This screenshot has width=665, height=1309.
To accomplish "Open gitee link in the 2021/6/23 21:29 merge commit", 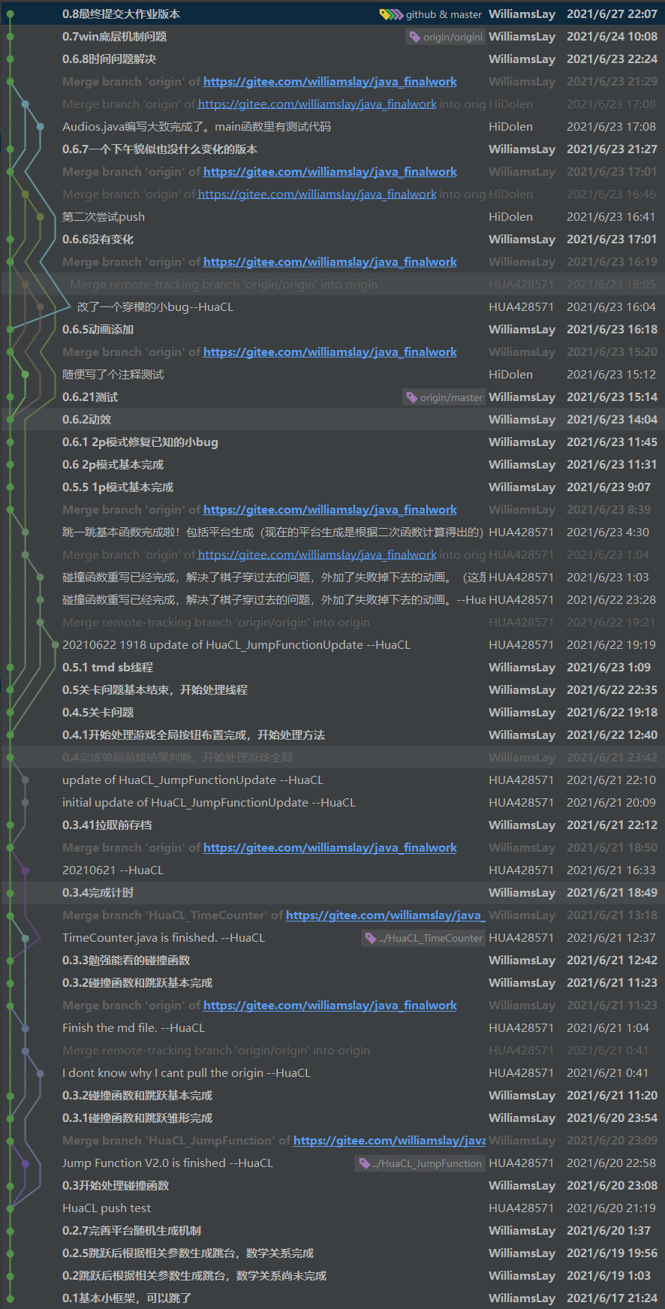I will [329, 82].
